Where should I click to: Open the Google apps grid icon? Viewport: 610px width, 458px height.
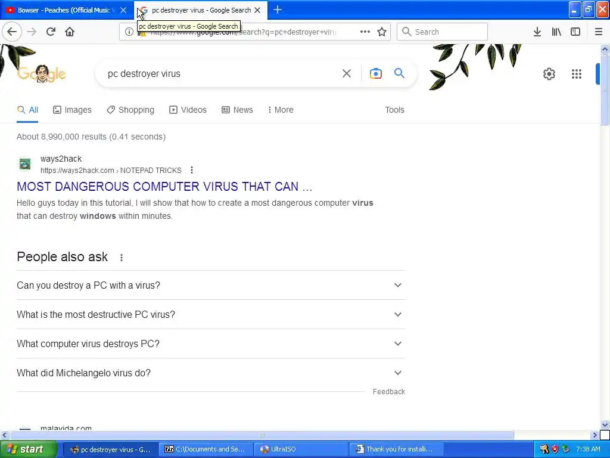576,73
